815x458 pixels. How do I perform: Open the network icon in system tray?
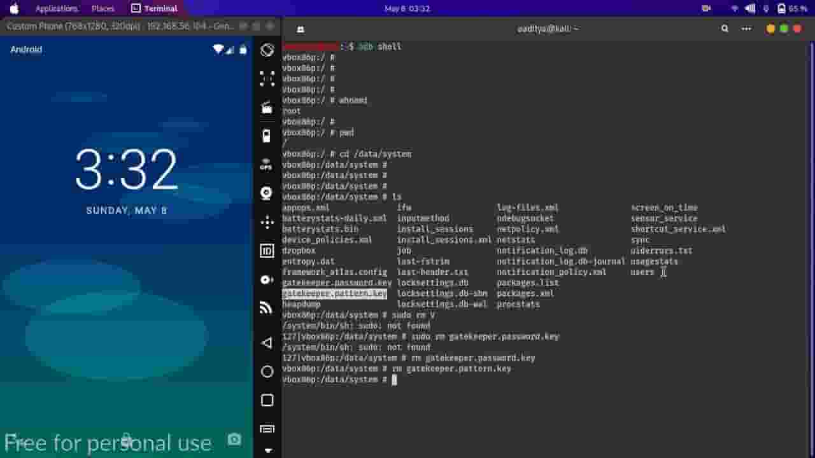tap(735, 9)
